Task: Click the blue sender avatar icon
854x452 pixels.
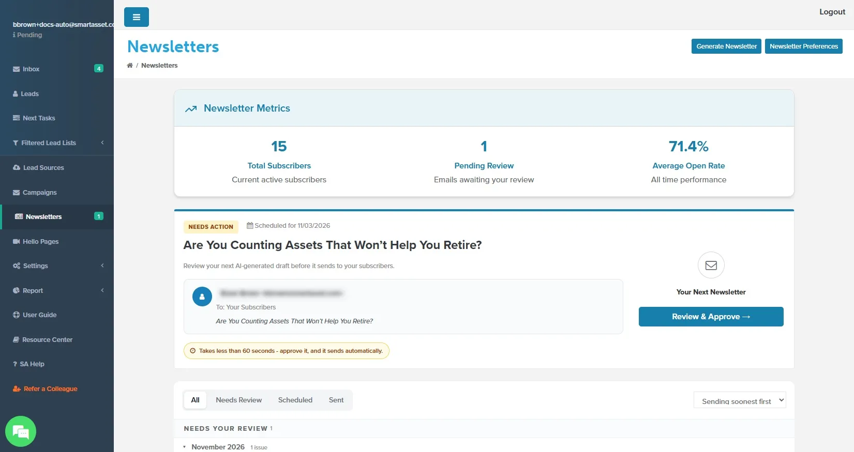Action: pos(202,297)
